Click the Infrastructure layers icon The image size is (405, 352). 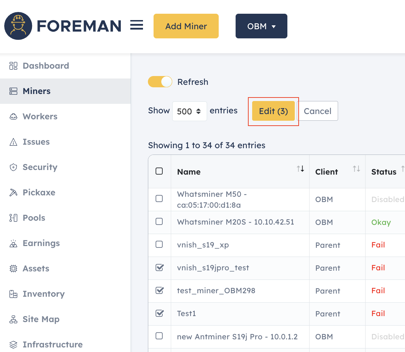point(13,345)
